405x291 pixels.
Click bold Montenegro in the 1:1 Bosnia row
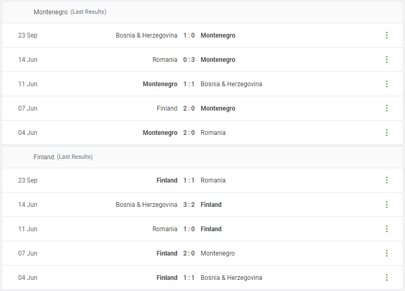coord(160,84)
